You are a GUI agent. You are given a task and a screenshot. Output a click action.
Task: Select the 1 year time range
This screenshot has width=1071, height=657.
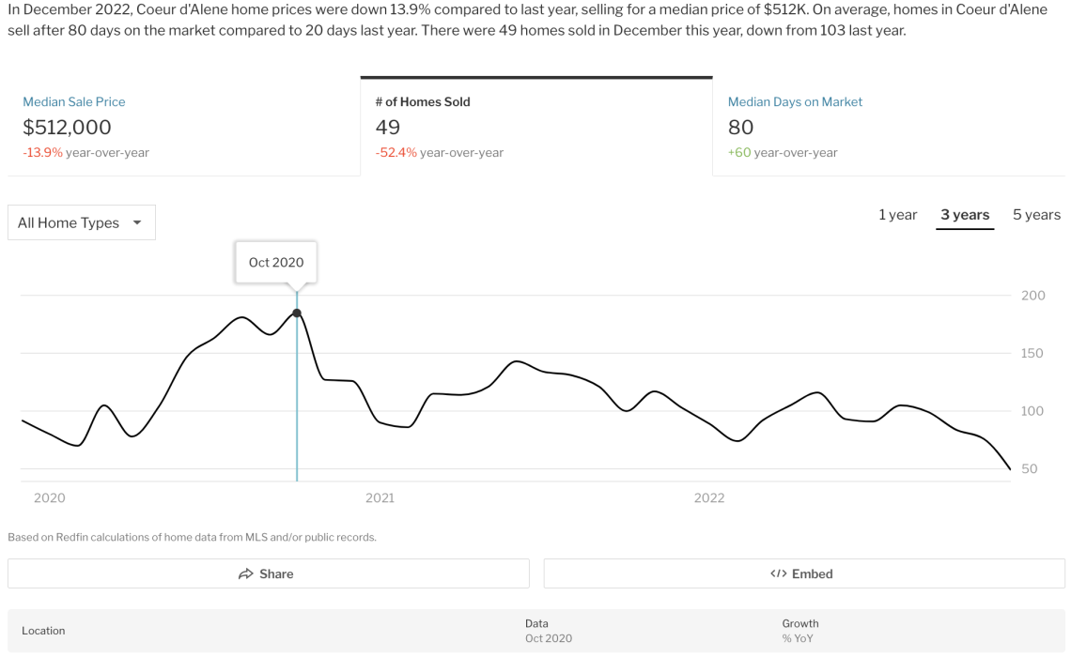(897, 215)
